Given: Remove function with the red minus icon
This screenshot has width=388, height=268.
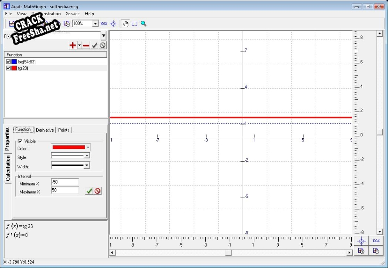Looking at the screenshot, I should point(86,45).
